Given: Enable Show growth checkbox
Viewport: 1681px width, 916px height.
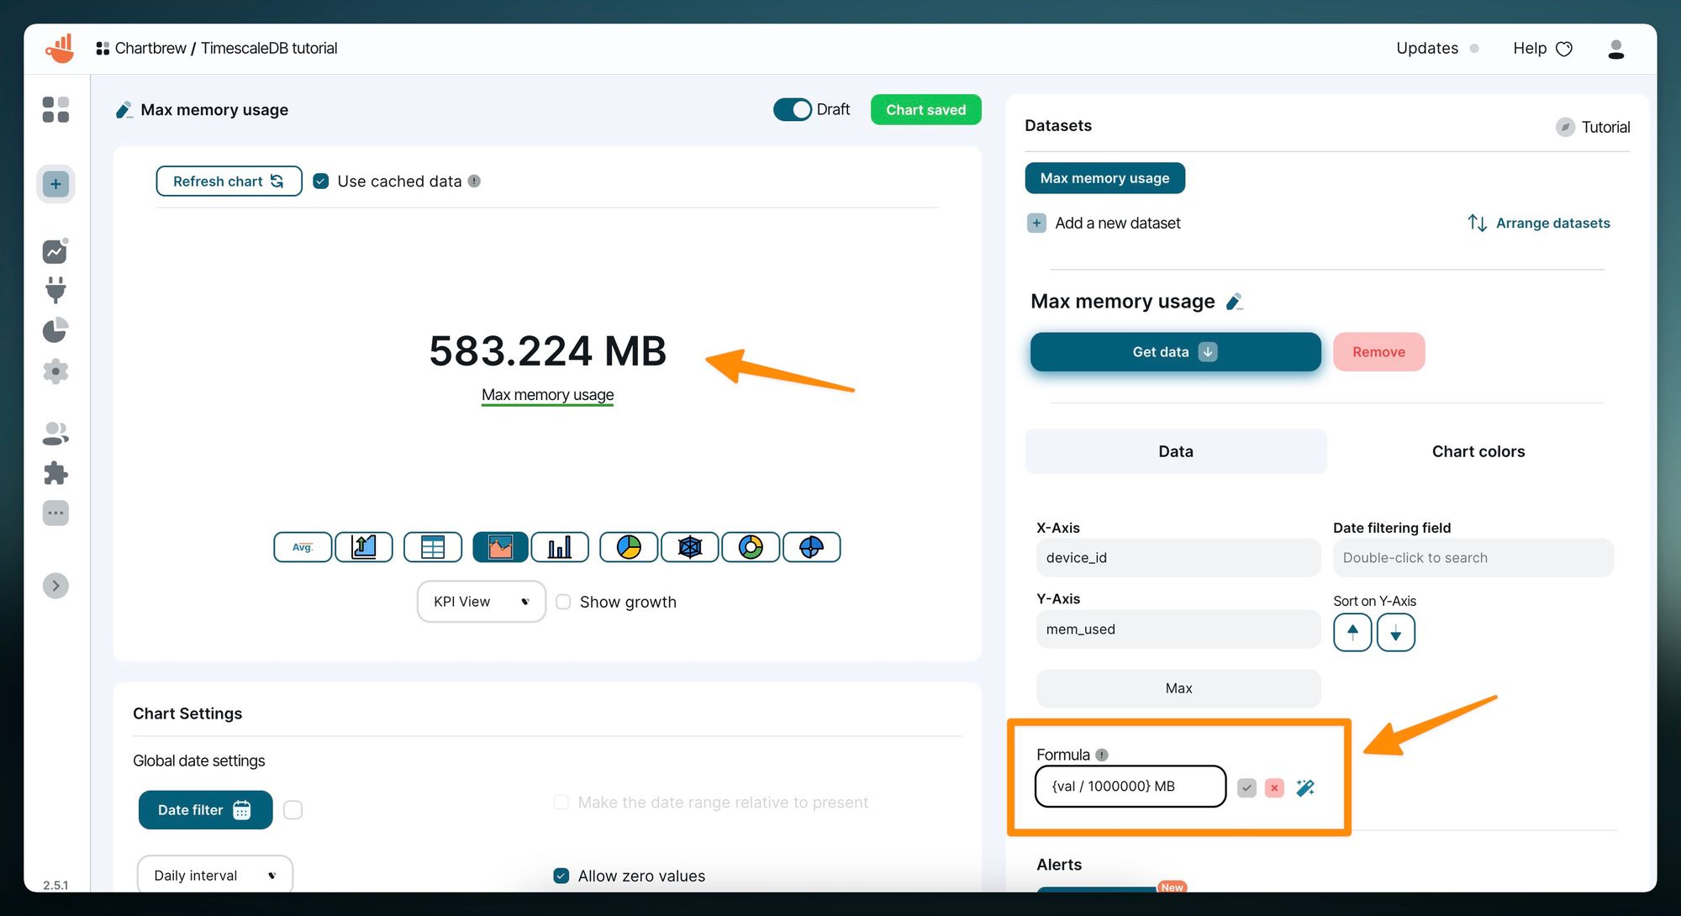Looking at the screenshot, I should 563,602.
